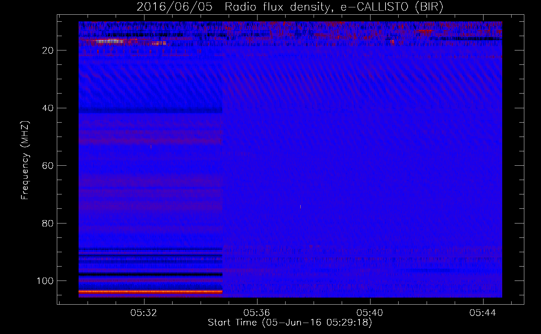Click the 05:44 time tick label
The height and width of the screenshot is (334, 541).
[483, 313]
